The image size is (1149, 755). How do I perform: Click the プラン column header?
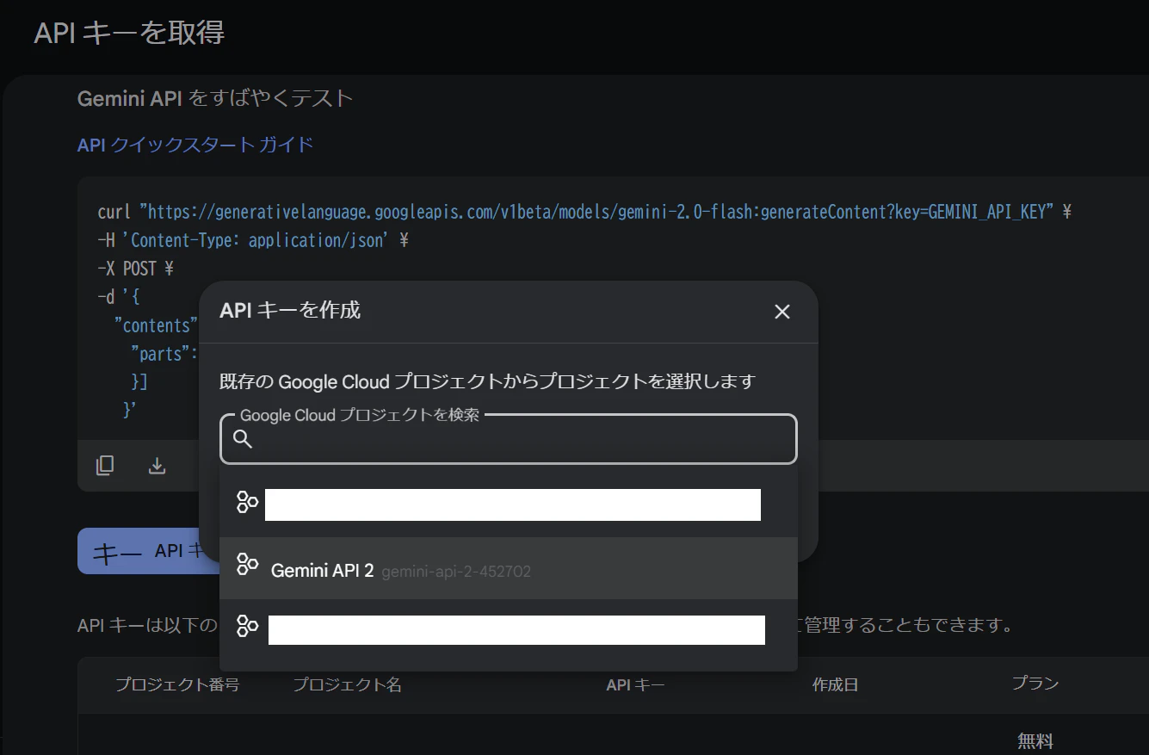pyautogui.click(x=1035, y=683)
